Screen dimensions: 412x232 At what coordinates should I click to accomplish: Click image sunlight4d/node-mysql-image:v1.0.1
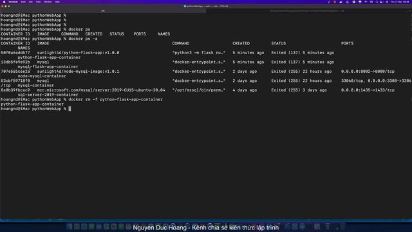[78, 72]
